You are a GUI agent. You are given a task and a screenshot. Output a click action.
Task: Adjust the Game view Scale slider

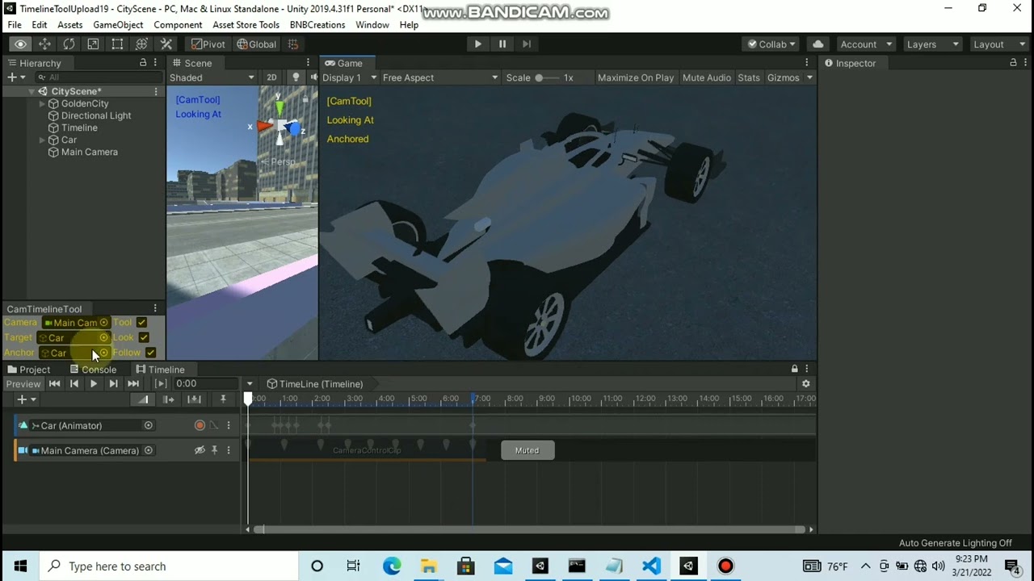[x=546, y=77]
